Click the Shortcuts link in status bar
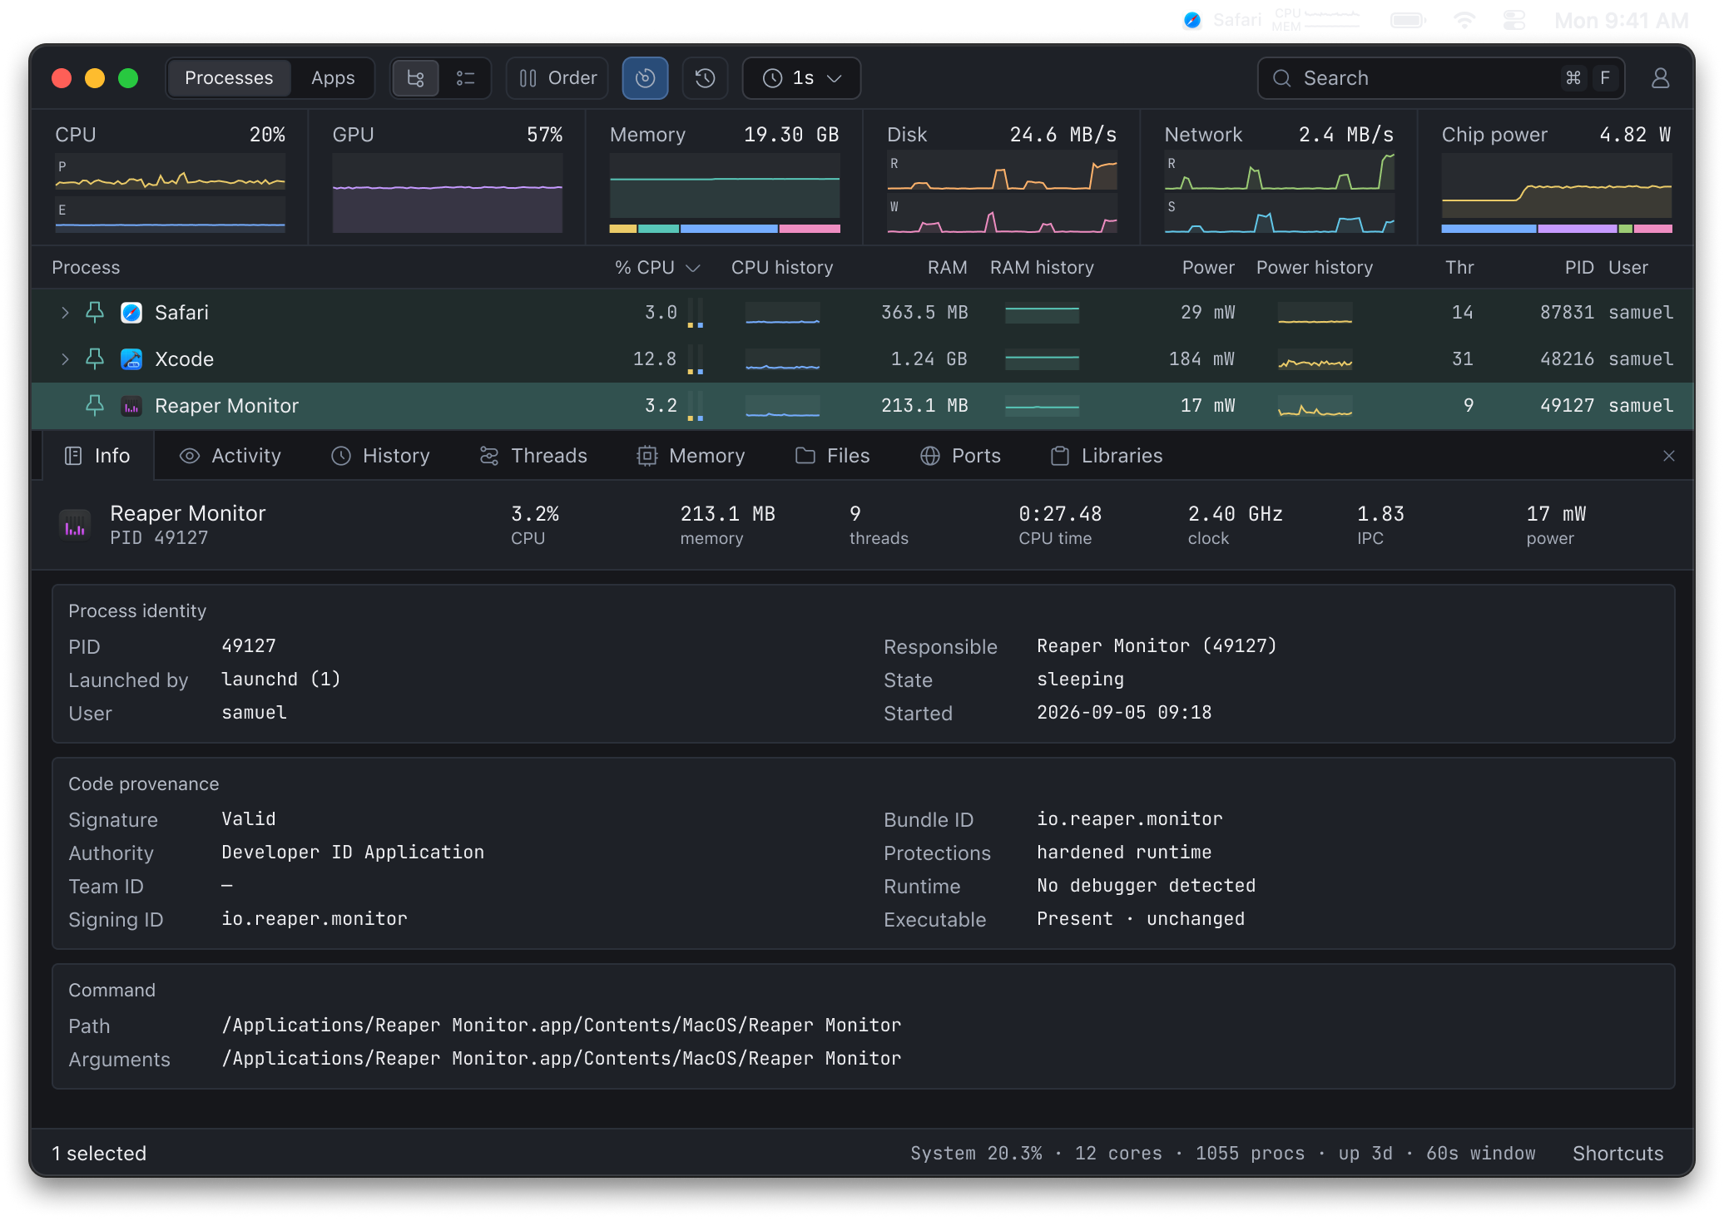Screen dimensions: 1724x1221 coord(1617,1154)
